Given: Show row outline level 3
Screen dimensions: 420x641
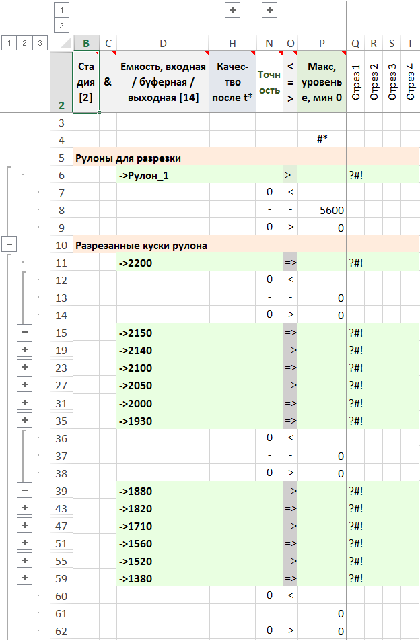Looking at the screenshot, I should click(x=40, y=43).
